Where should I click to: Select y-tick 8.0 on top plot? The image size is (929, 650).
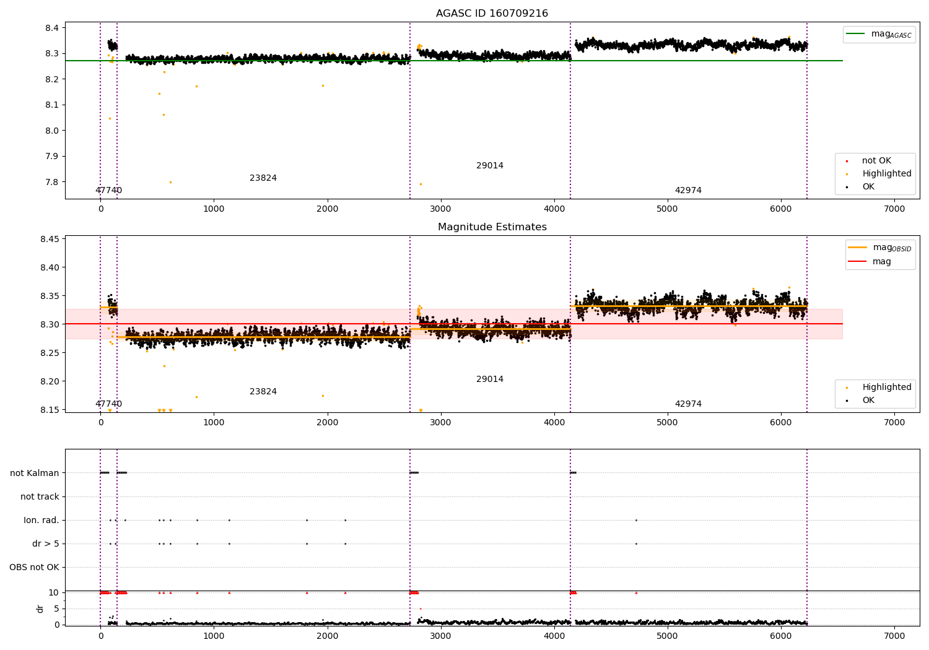click(52, 131)
